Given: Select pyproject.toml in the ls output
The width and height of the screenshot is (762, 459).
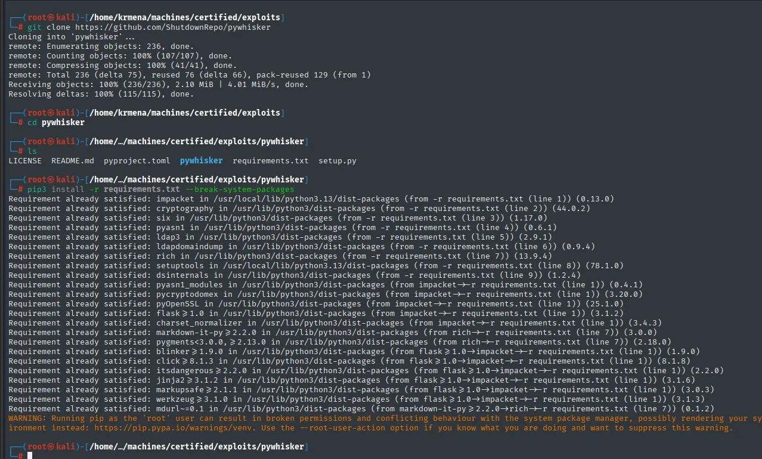Looking at the screenshot, I should click(137, 160).
